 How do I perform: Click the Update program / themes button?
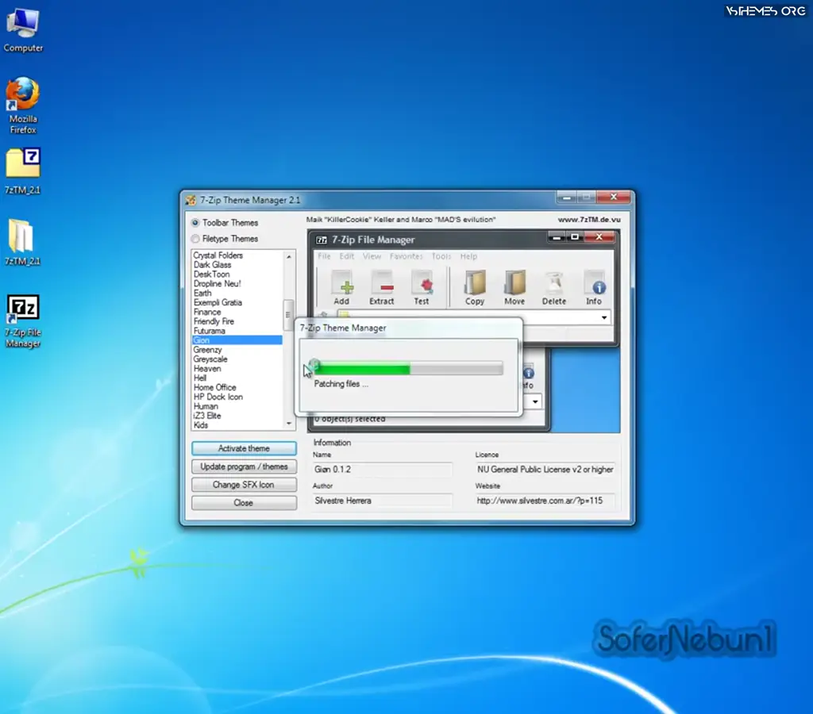[x=244, y=466]
